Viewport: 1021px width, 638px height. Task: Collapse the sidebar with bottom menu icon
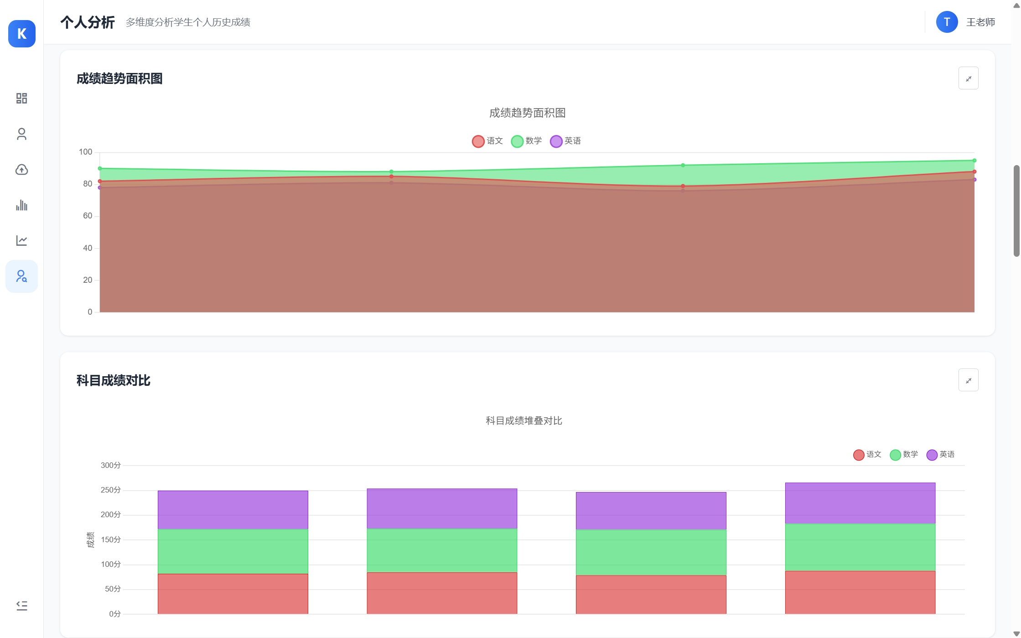point(21,605)
